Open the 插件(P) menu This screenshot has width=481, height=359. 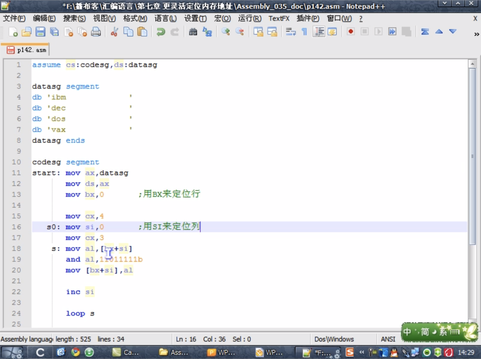coord(308,18)
